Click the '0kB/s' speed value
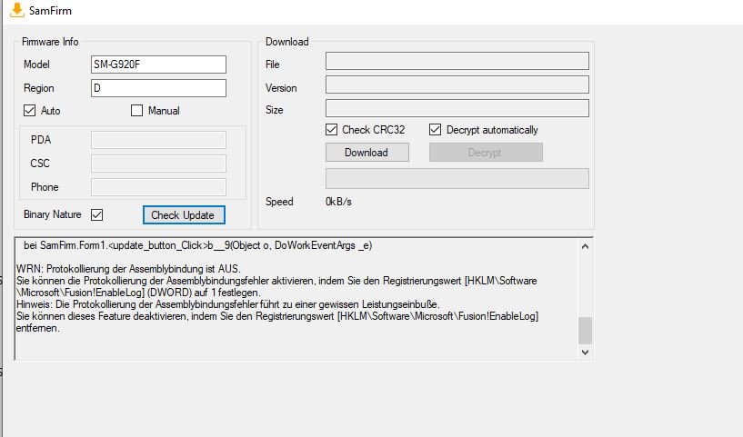The height and width of the screenshot is (437, 743). (338, 202)
